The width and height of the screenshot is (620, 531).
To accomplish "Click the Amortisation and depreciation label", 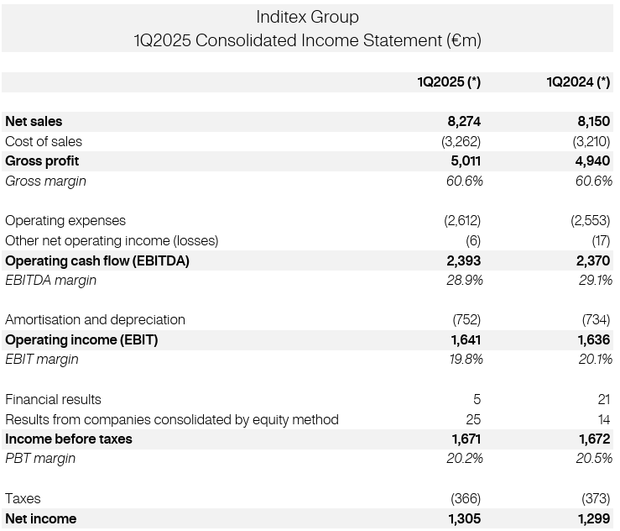I will coord(95,320).
